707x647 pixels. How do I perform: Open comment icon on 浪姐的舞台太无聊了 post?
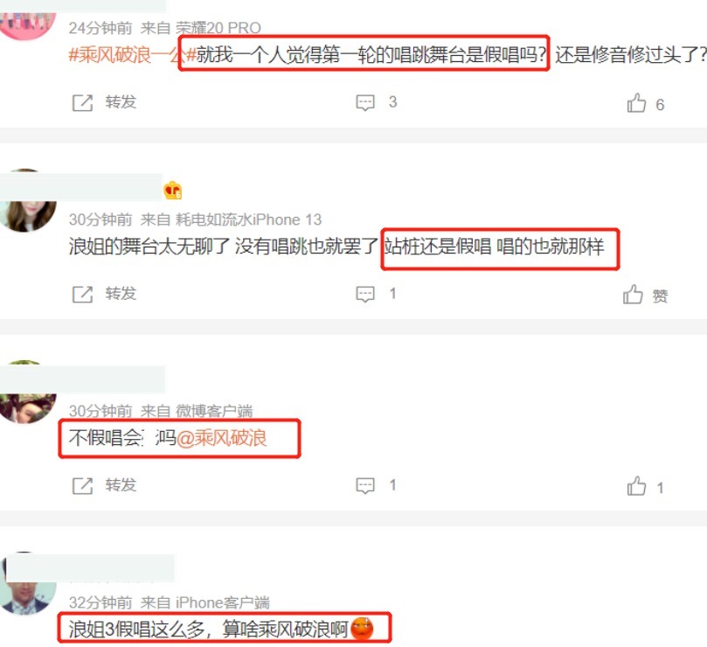(x=365, y=294)
